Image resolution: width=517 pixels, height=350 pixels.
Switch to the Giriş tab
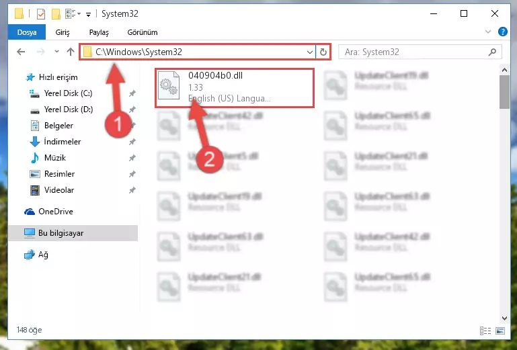tap(63, 32)
